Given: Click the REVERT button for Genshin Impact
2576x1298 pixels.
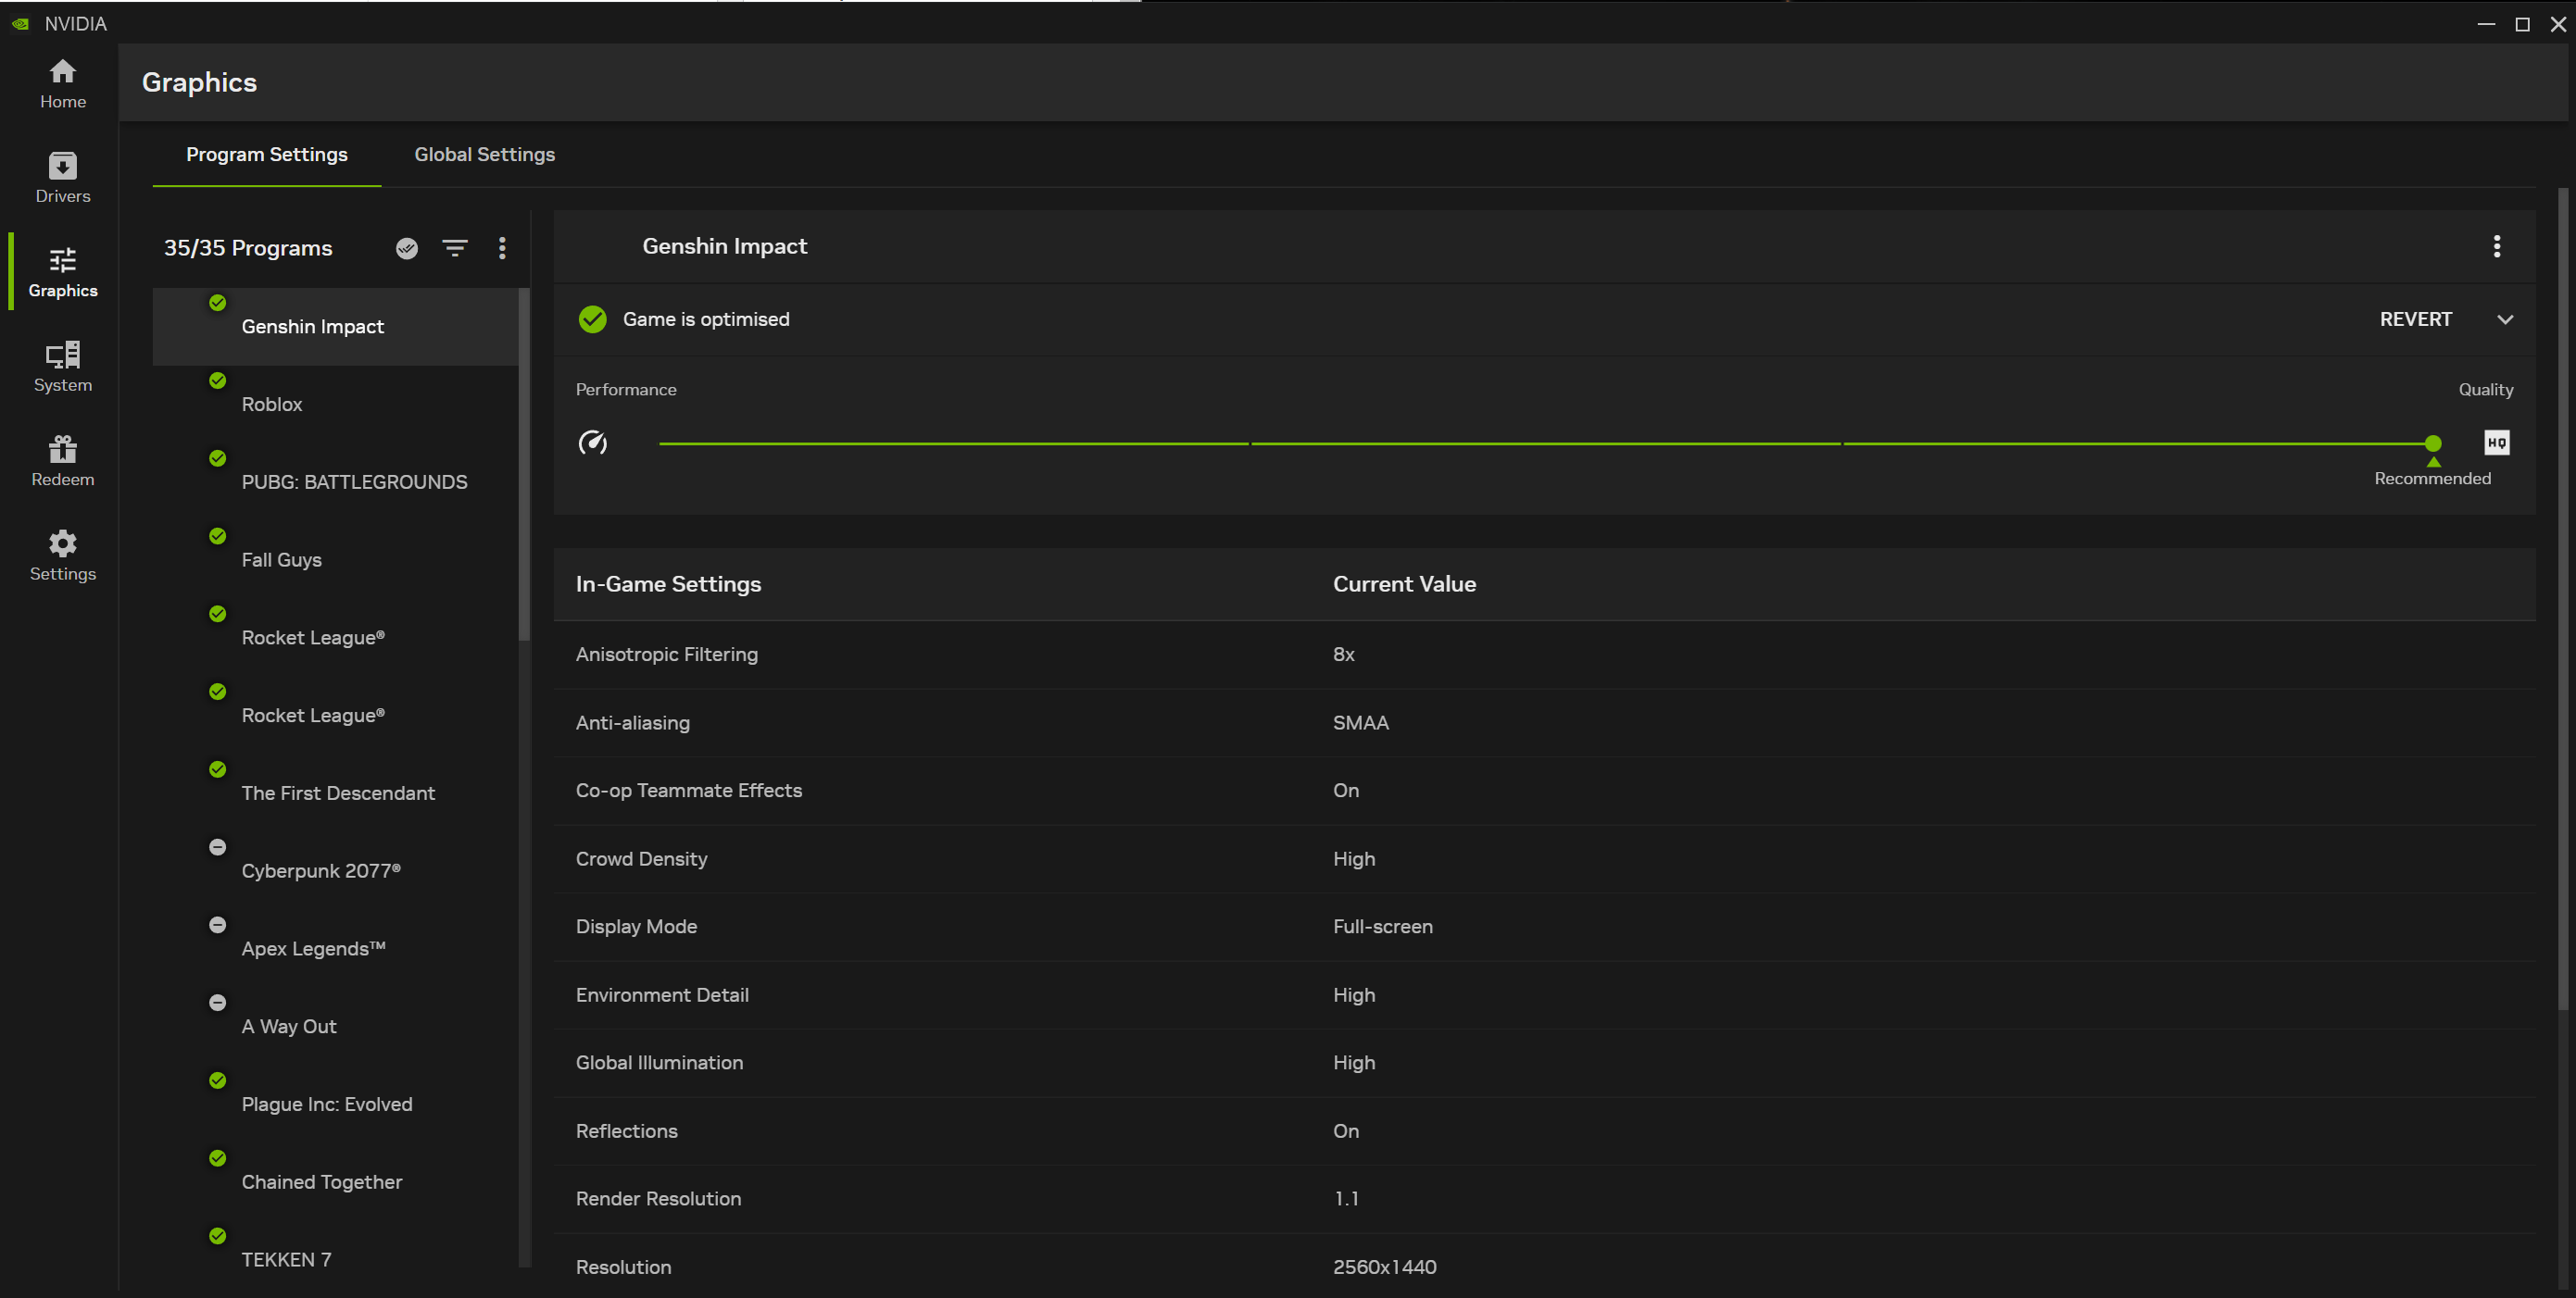Looking at the screenshot, I should tap(2416, 318).
